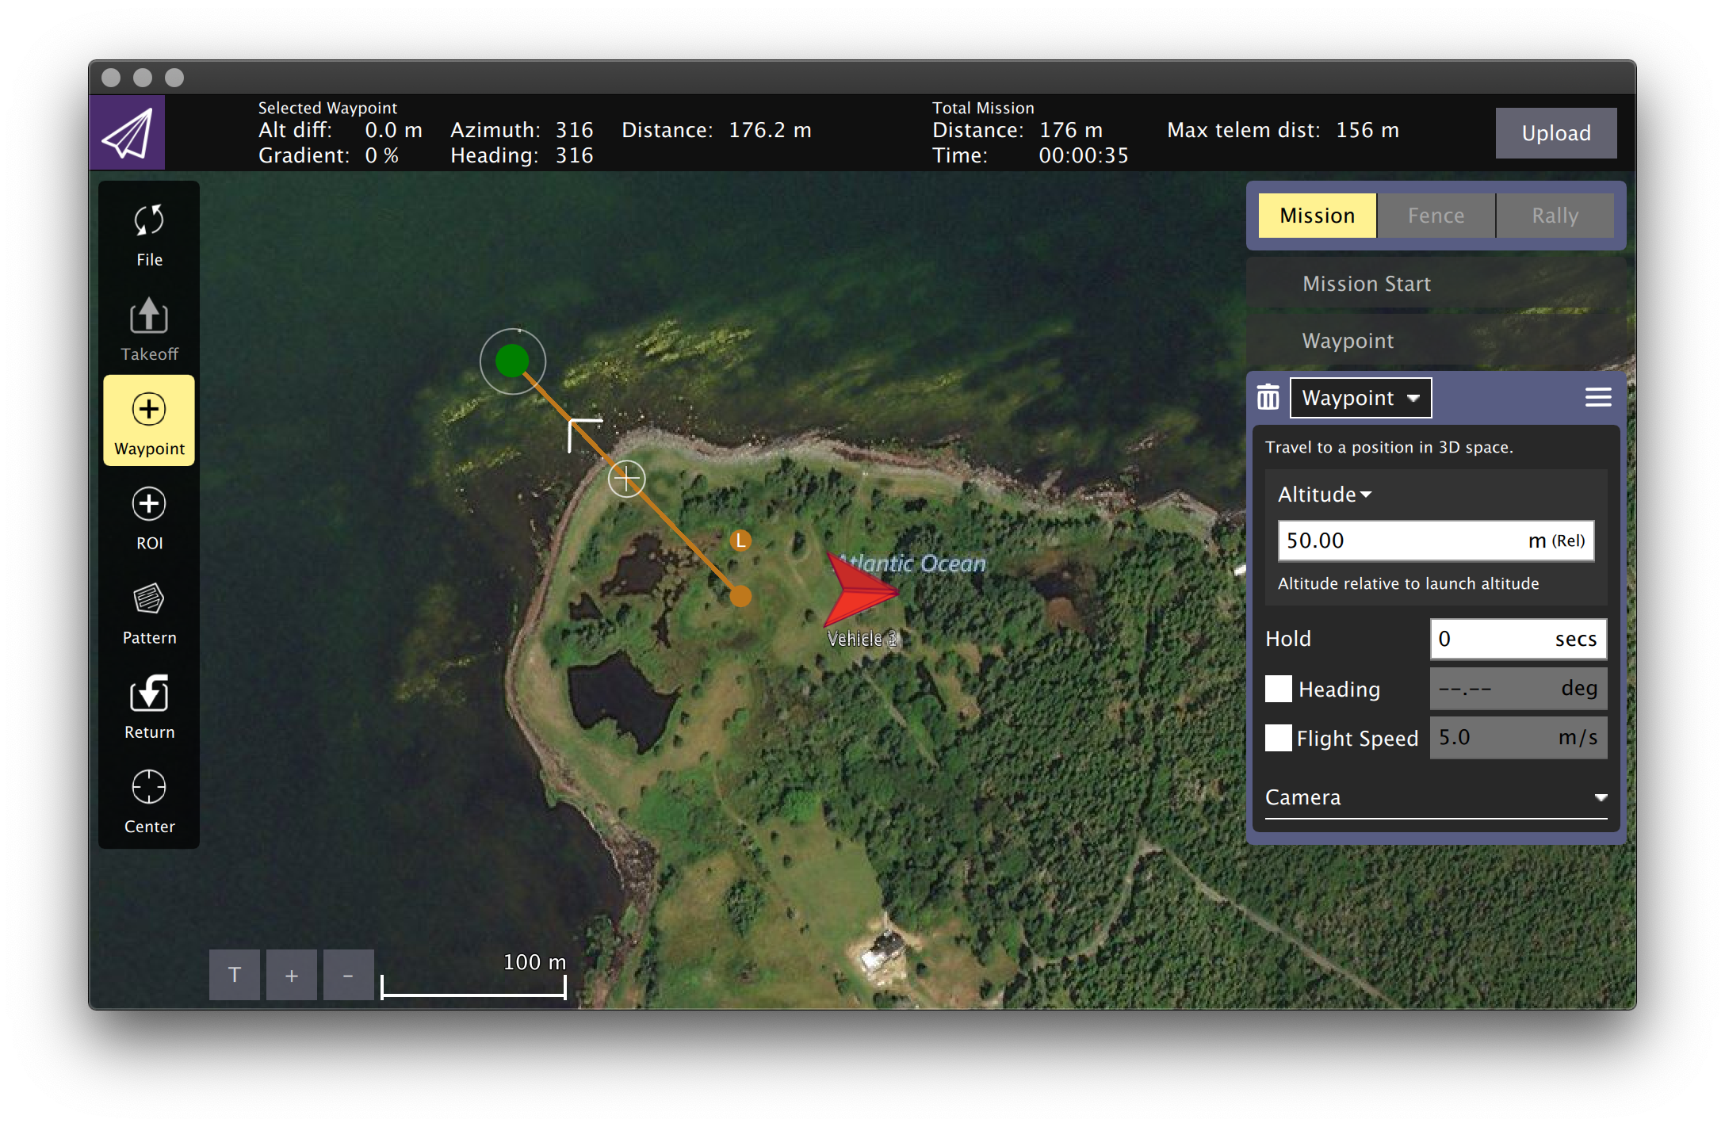Open the Altitude mode dropdown
Screen dimensions: 1725x1127
click(1323, 494)
